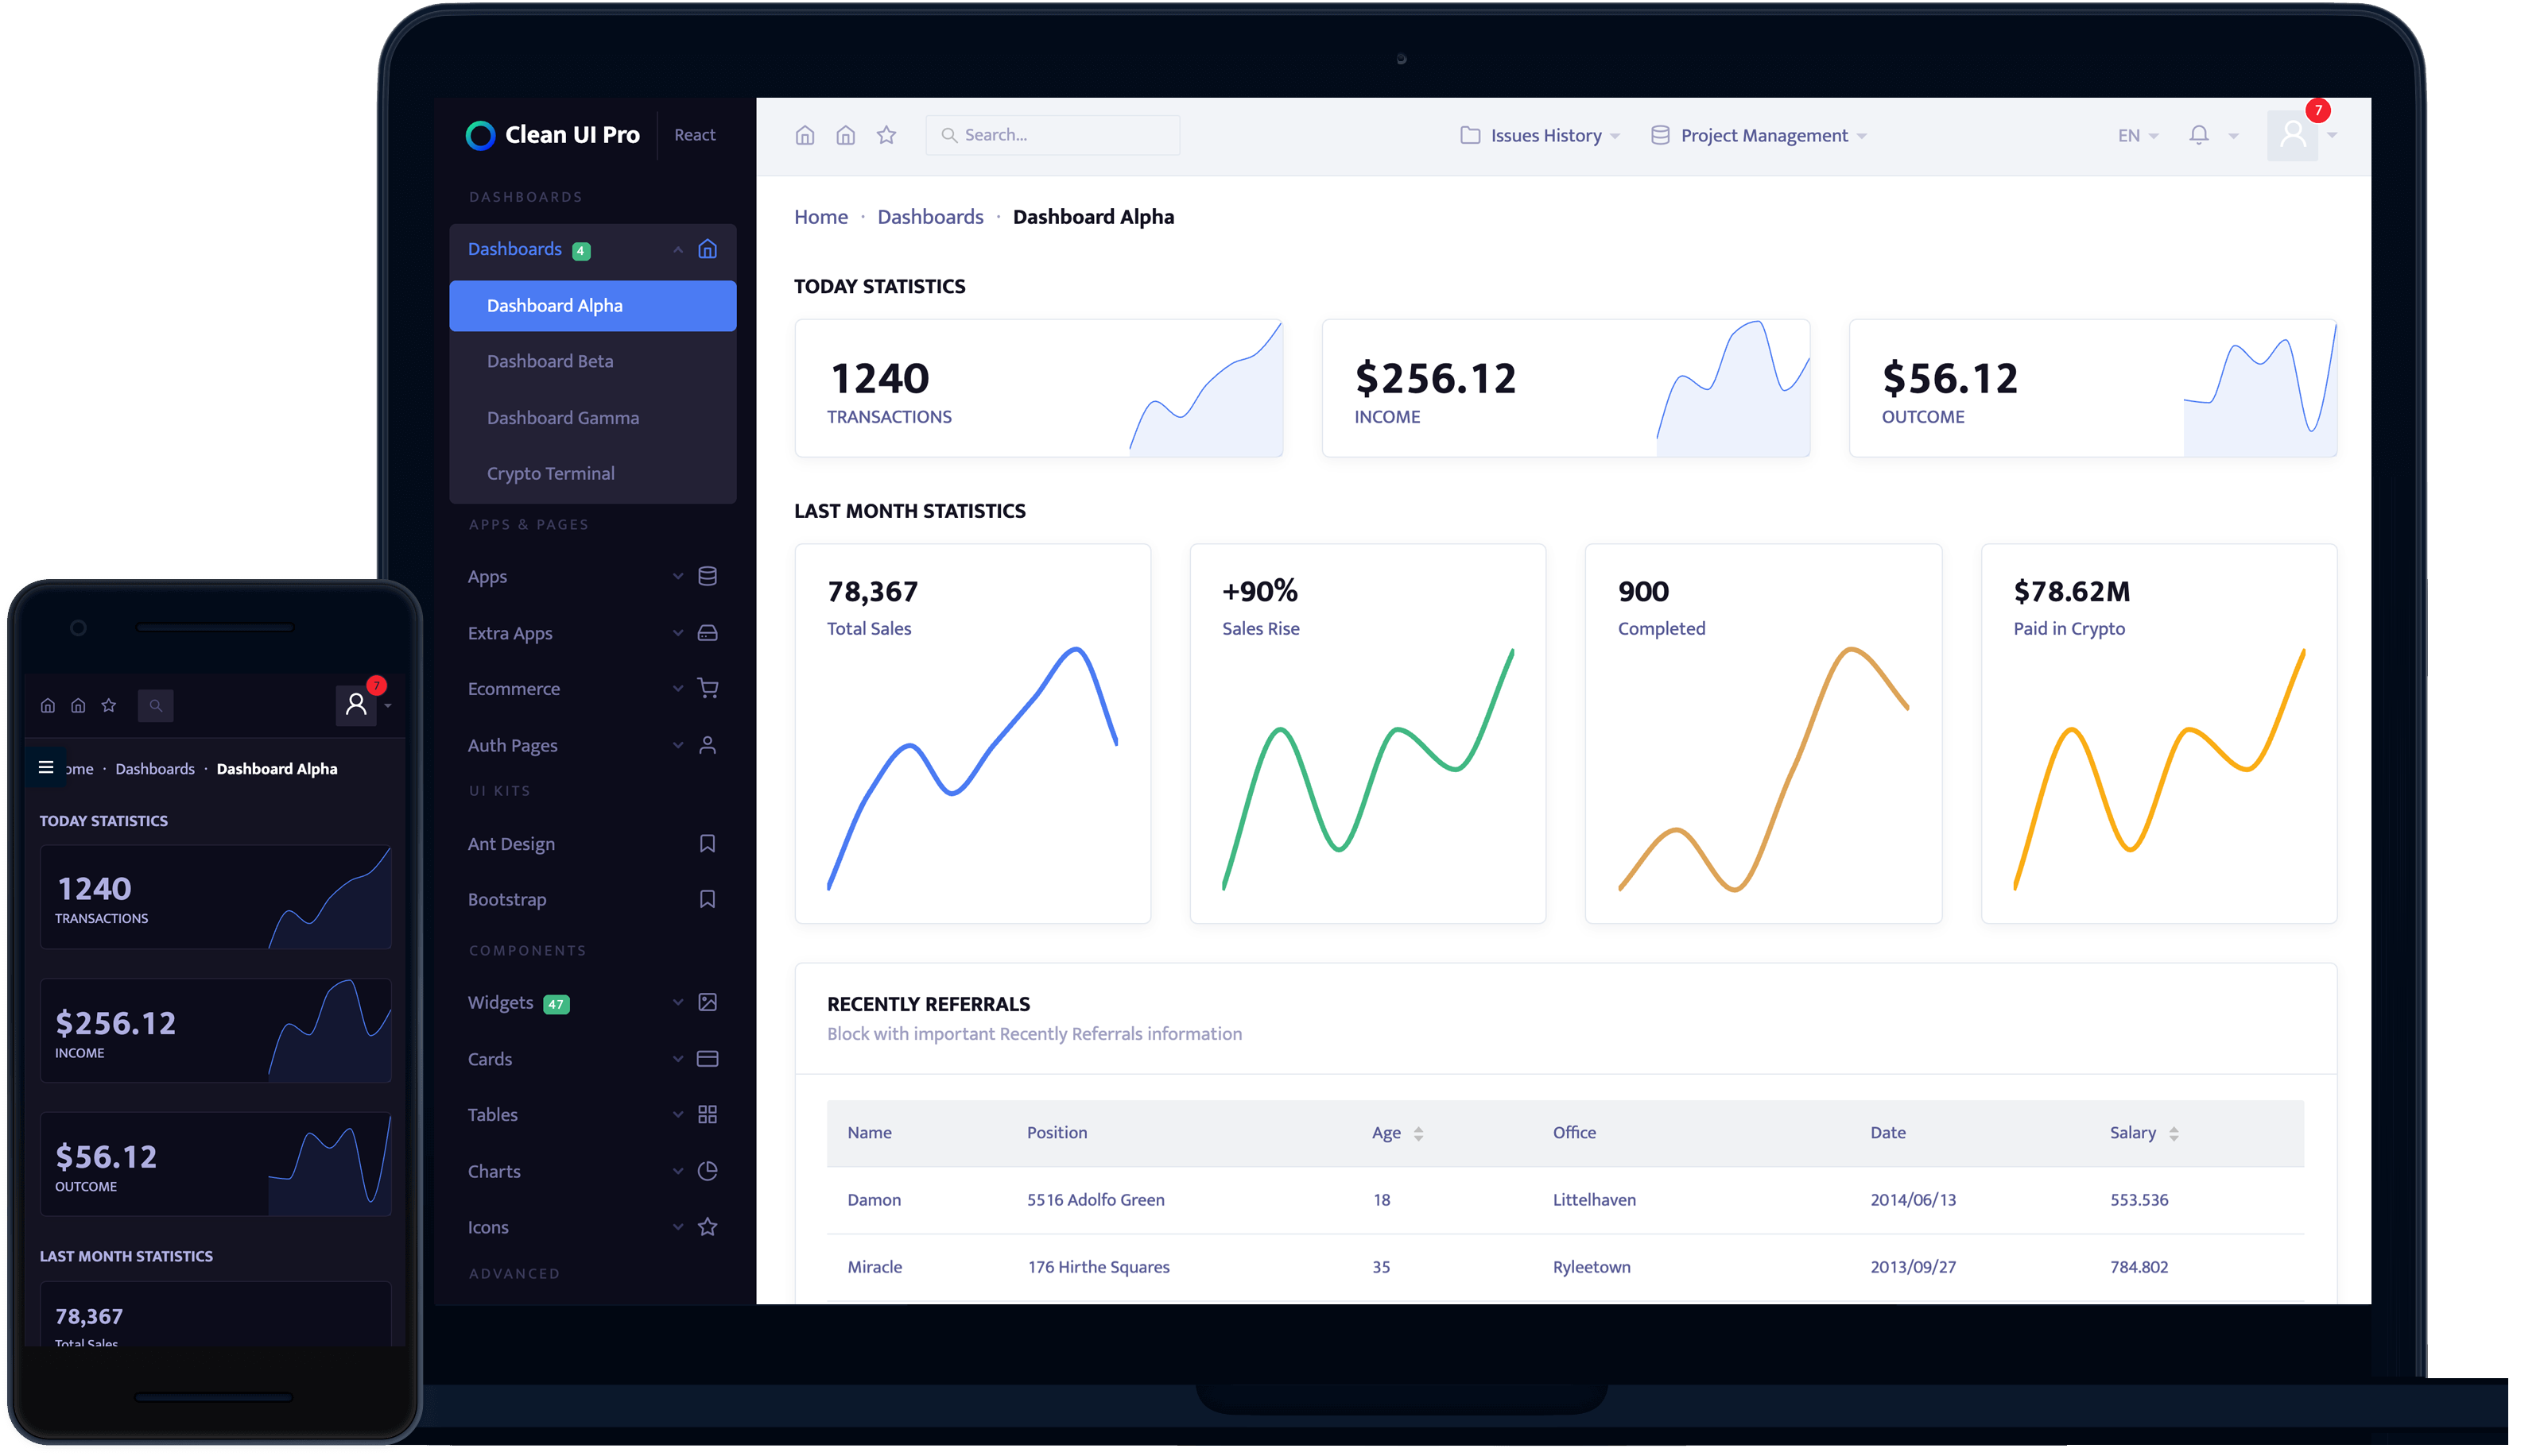Click the Clean UI Pro logo
The height and width of the screenshot is (1456, 2544).
pos(553,135)
